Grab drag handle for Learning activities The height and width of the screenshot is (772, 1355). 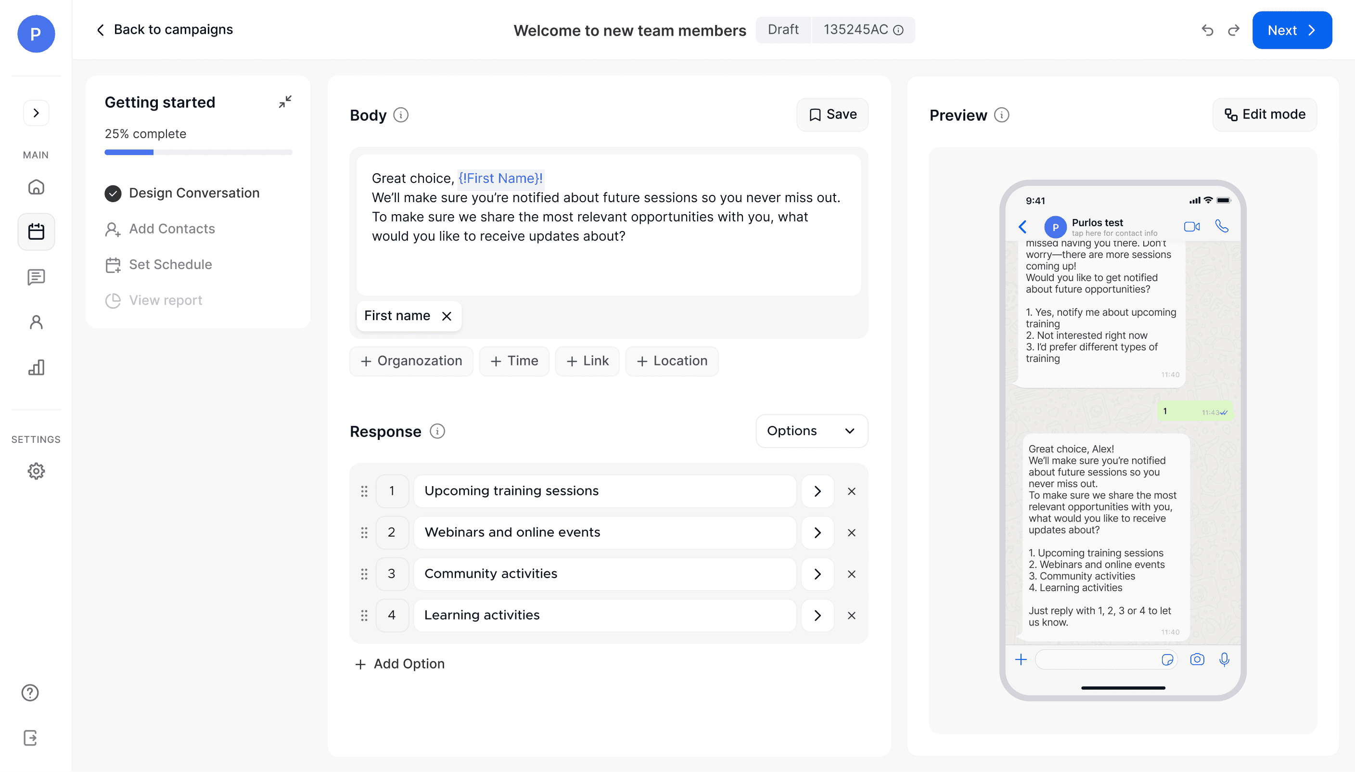[x=364, y=615]
